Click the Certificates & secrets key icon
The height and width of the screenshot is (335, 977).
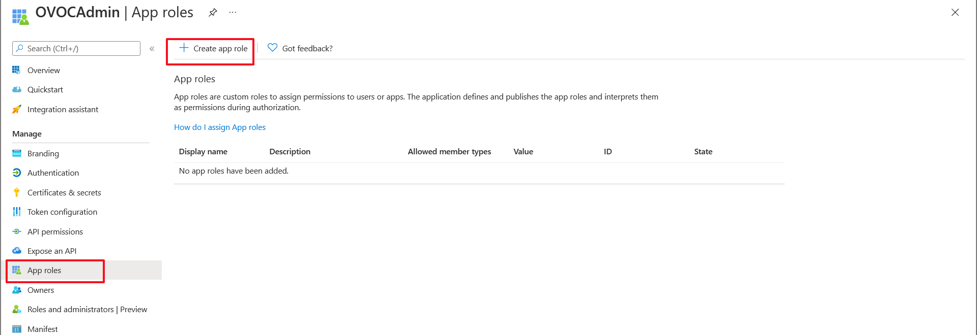pyautogui.click(x=17, y=193)
